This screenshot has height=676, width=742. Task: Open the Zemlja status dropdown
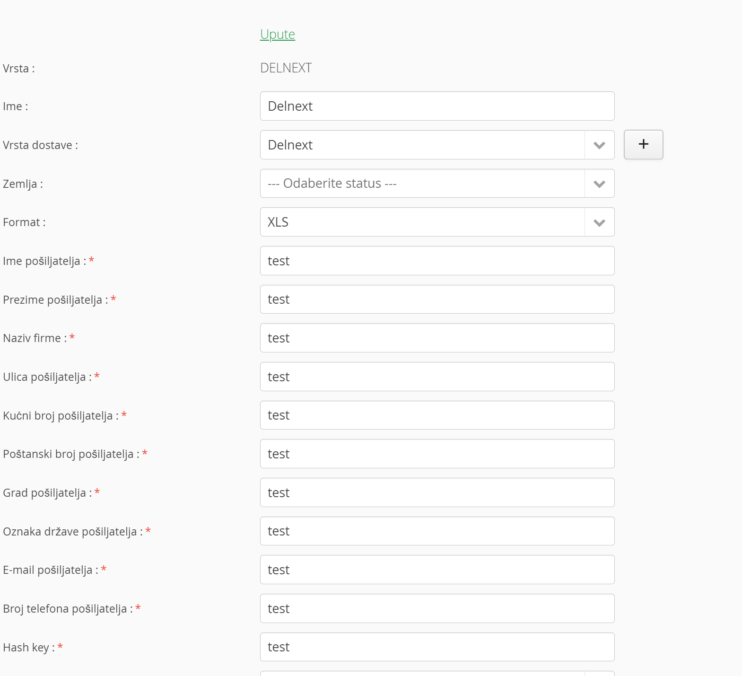coord(437,184)
